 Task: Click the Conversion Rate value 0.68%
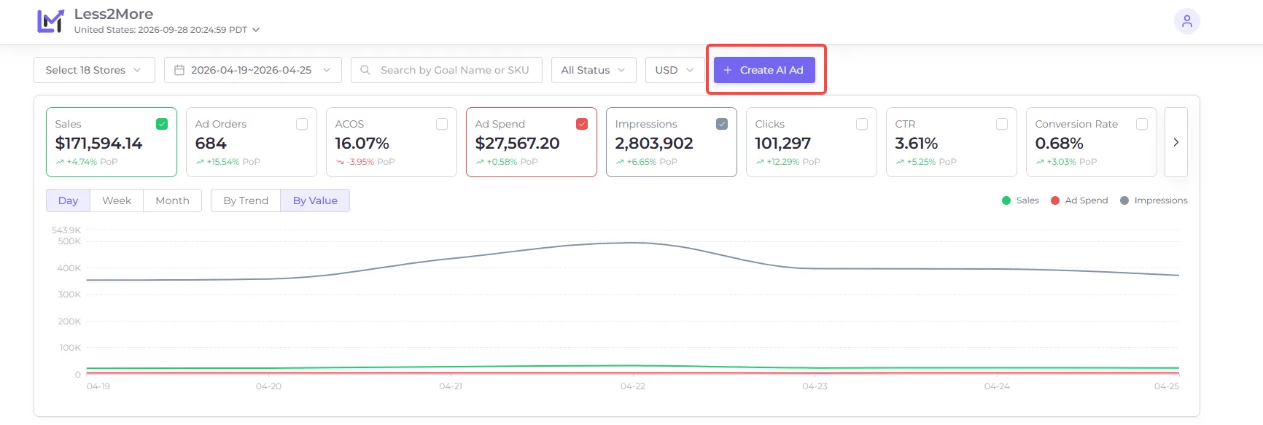click(x=1060, y=144)
